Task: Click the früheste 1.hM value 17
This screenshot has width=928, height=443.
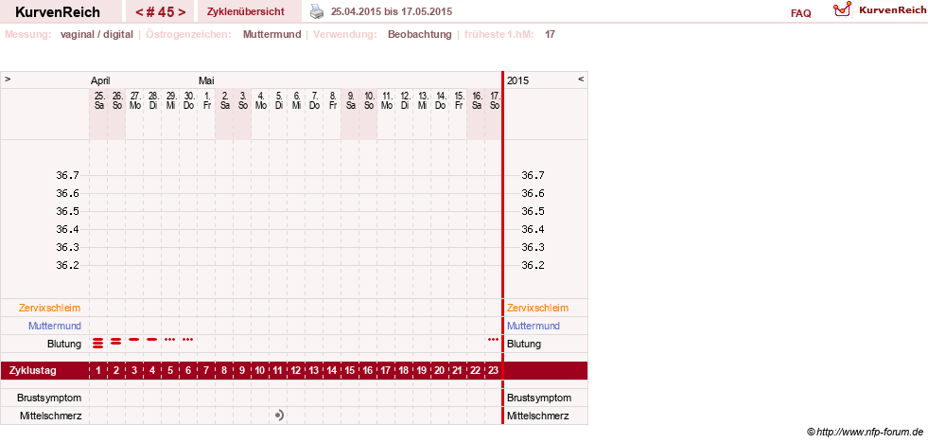Action: pyautogui.click(x=550, y=34)
